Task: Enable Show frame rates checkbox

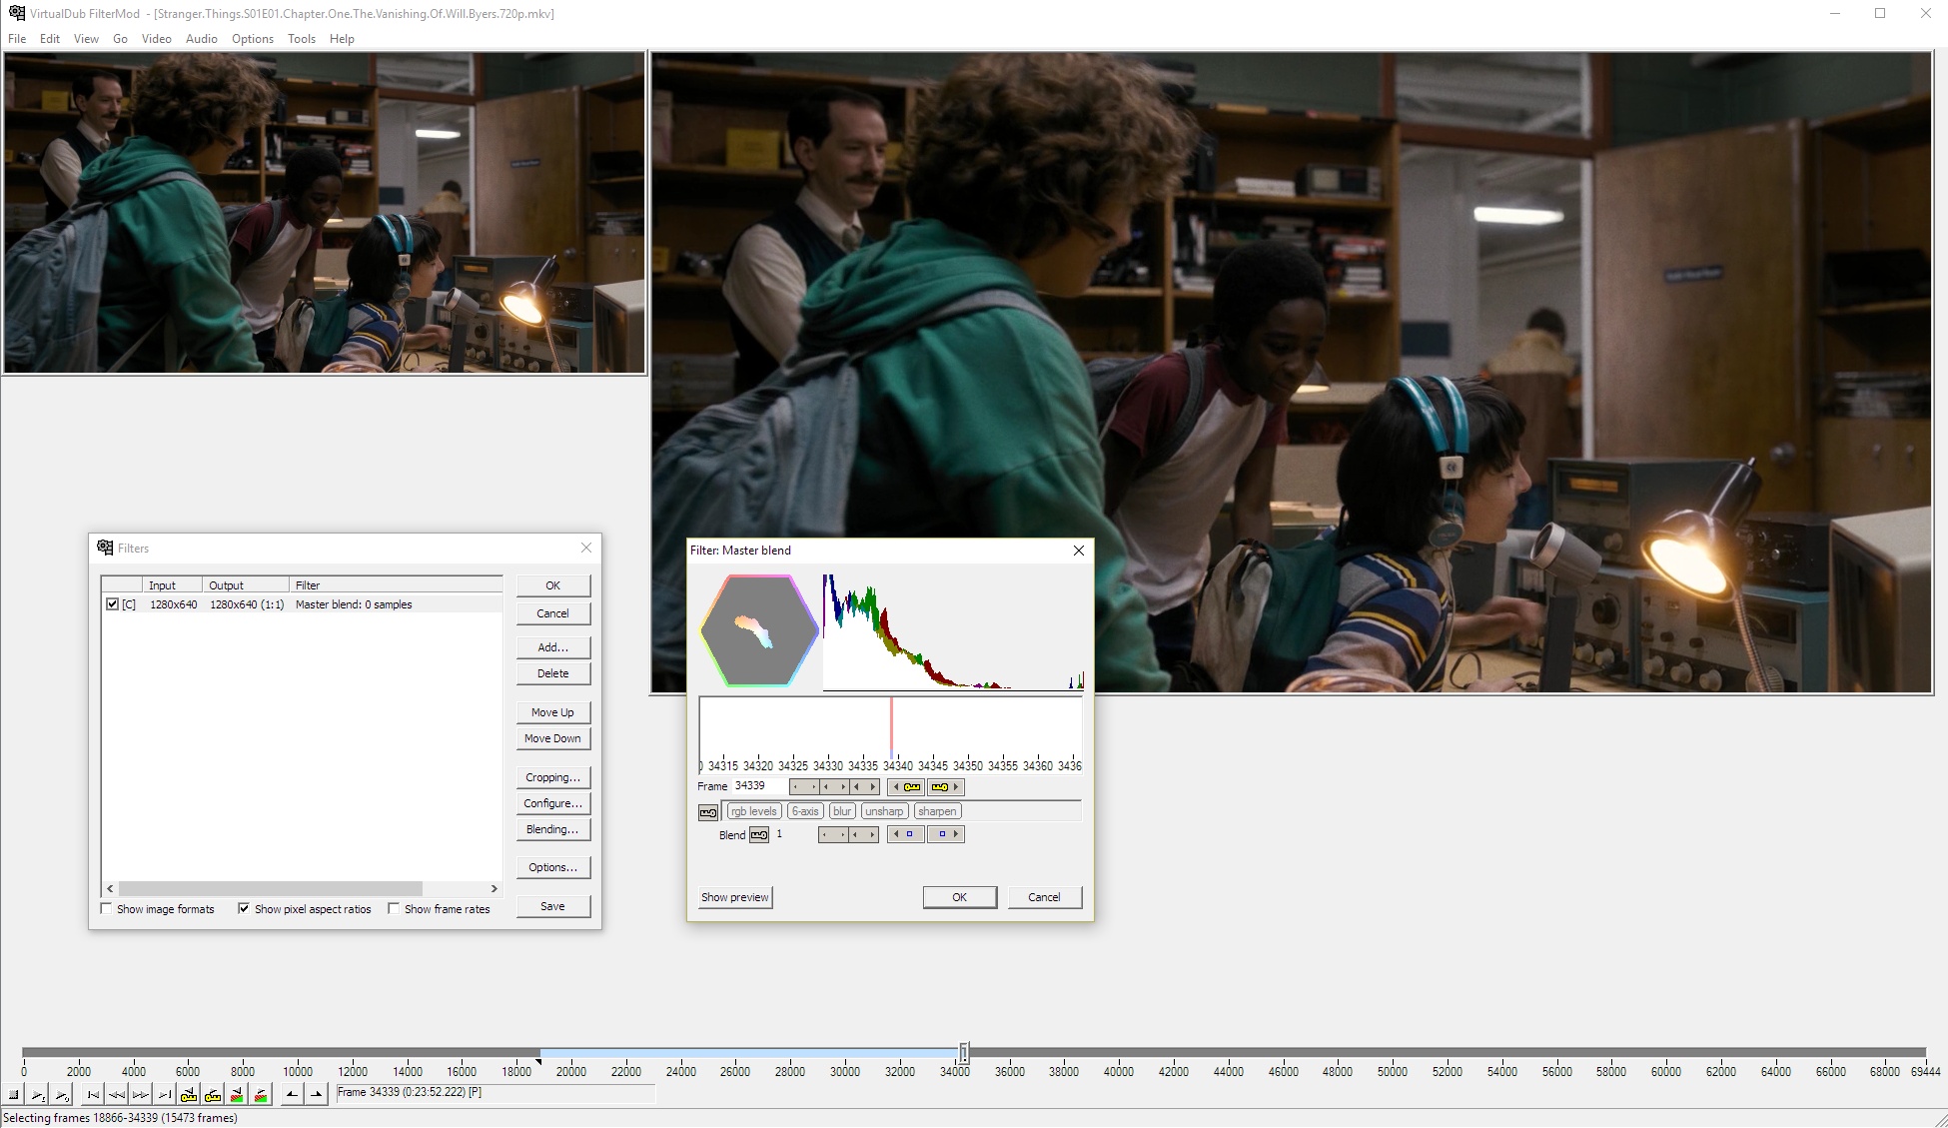Action: tap(394, 909)
